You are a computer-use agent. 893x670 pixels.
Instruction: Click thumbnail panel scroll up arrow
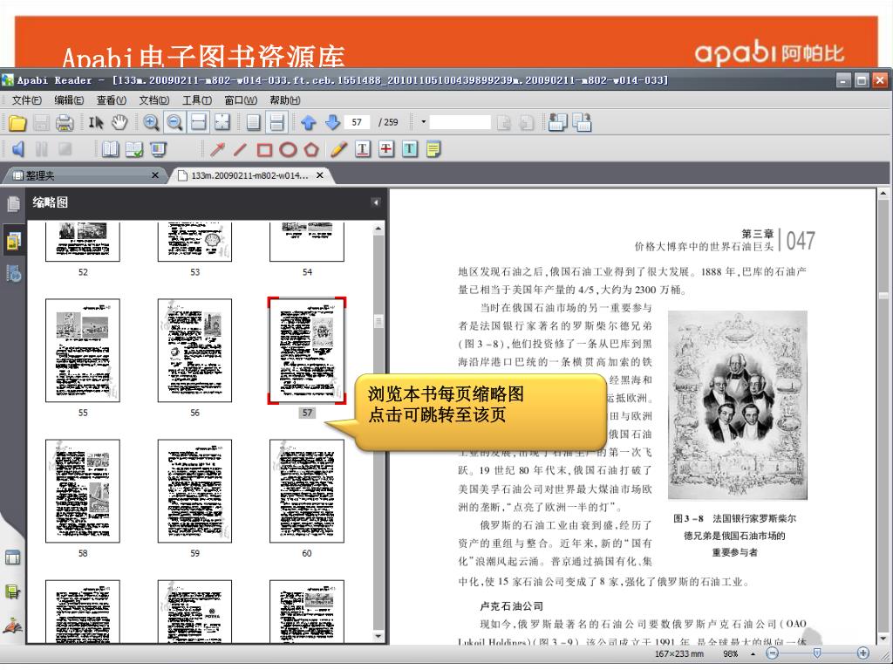click(378, 229)
